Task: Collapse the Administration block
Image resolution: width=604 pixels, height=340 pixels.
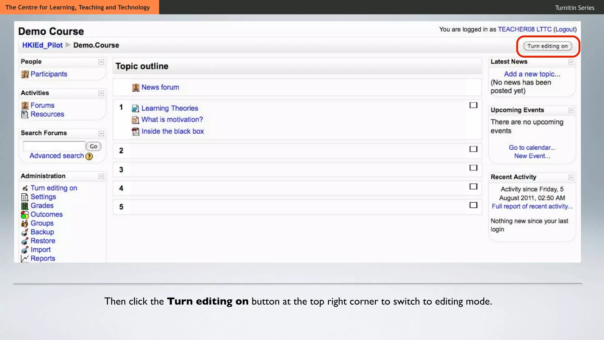Action: (x=101, y=176)
